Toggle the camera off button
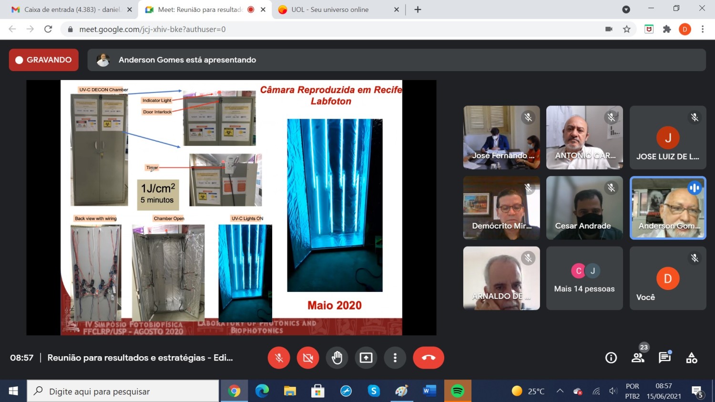Screen dimensions: 715x402 (308, 358)
